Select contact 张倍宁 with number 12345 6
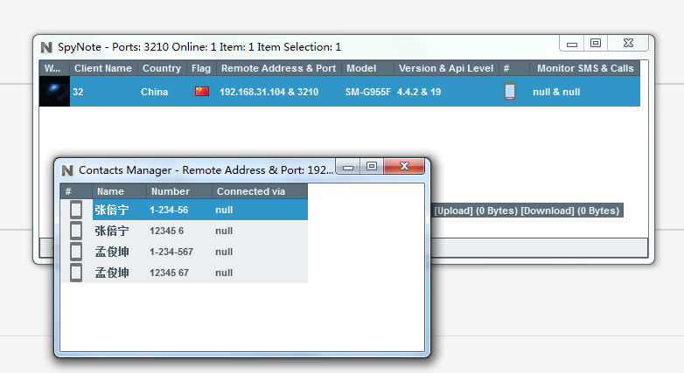Viewport: 684px width, 373px height. 112,231
